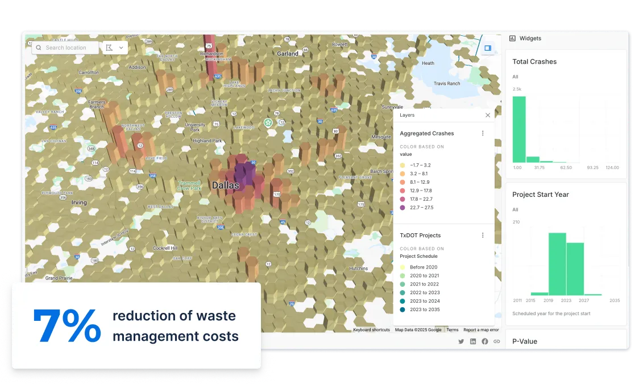This screenshot has height=384, width=643.
Task: Open the split map view icon
Action: coord(487,48)
